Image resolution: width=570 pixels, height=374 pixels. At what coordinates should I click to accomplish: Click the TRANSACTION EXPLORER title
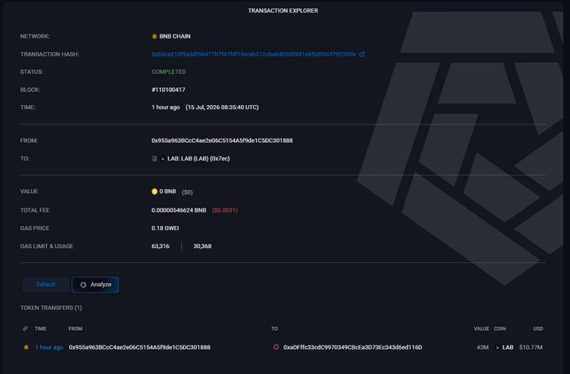pos(283,11)
